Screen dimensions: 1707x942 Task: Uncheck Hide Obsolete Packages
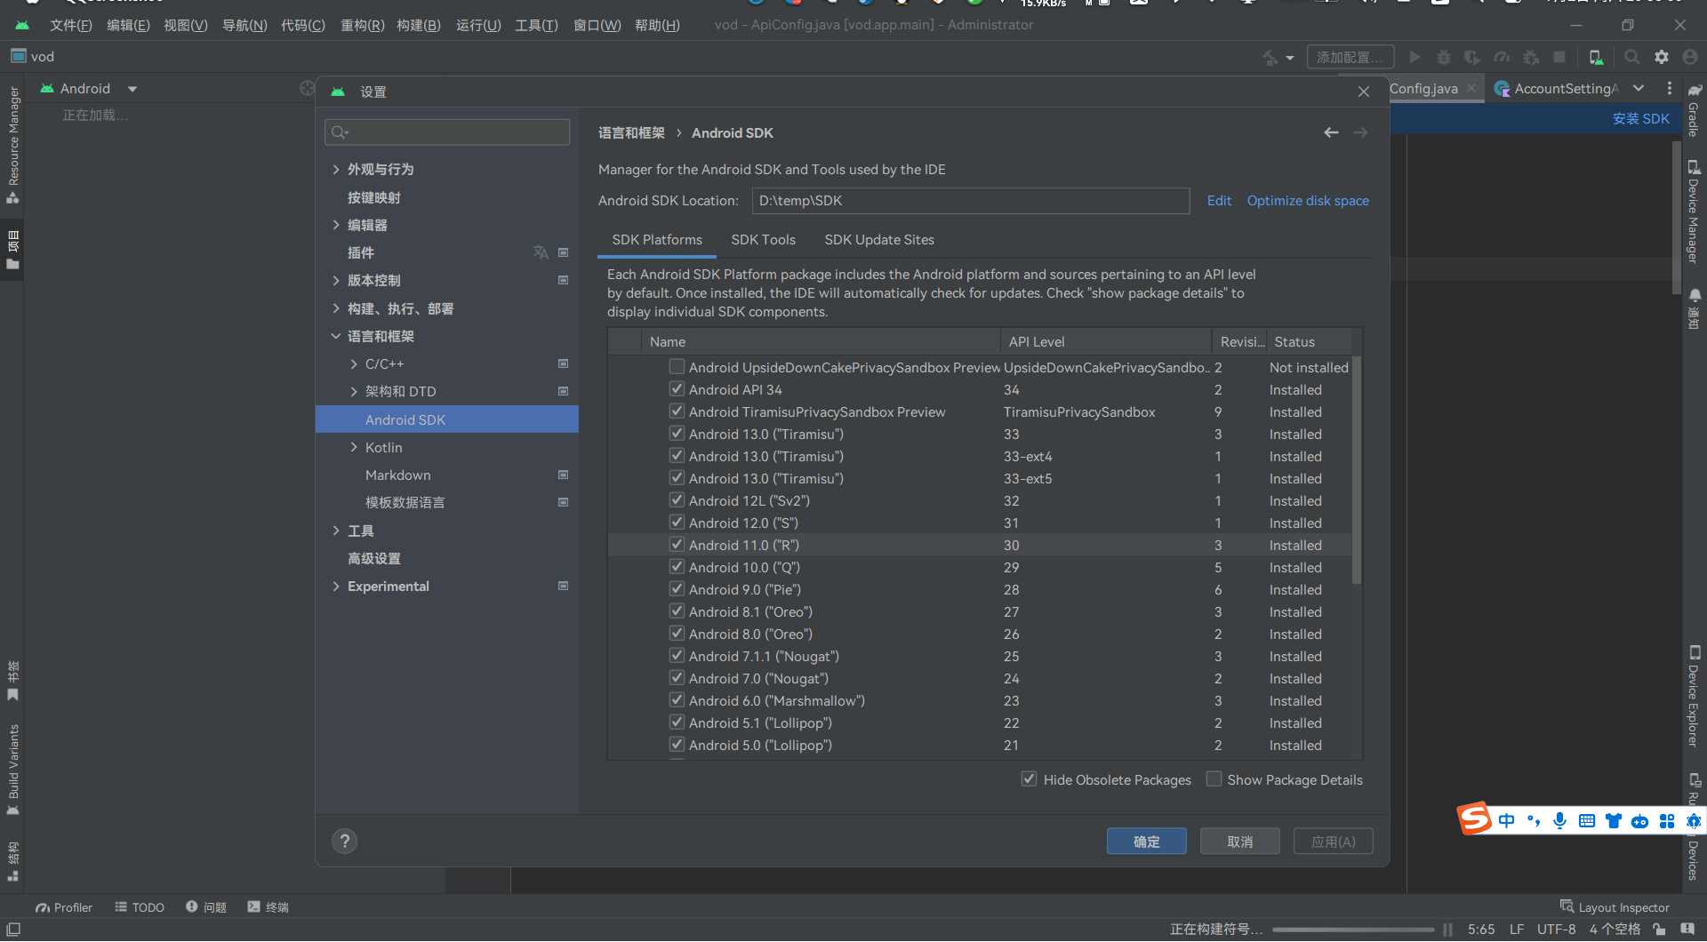tap(1029, 779)
